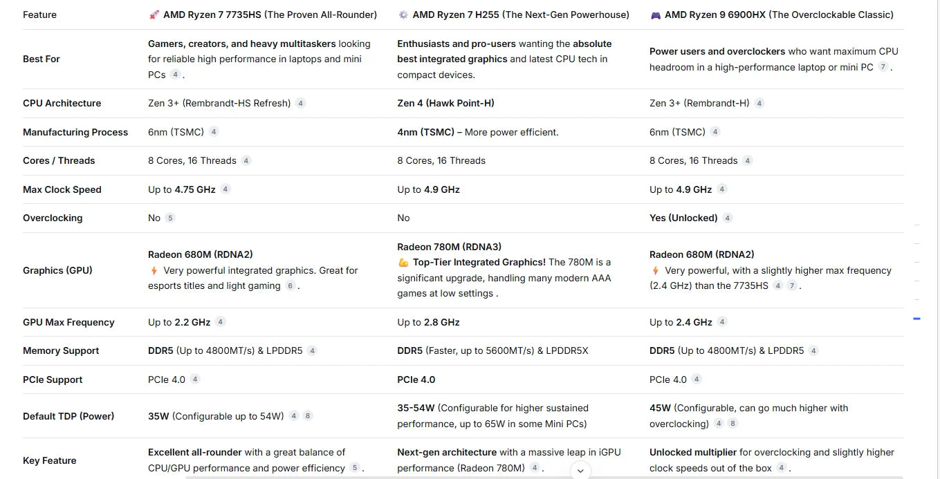The image size is (940, 479).
Task: Click the 'Feature' column header
Action: pyautogui.click(x=40, y=15)
